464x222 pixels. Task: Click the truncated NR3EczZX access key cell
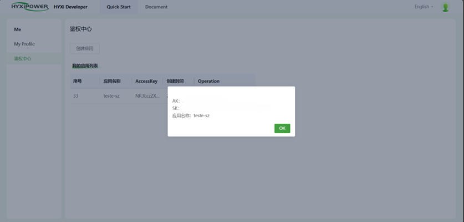(x=147, y=96)
